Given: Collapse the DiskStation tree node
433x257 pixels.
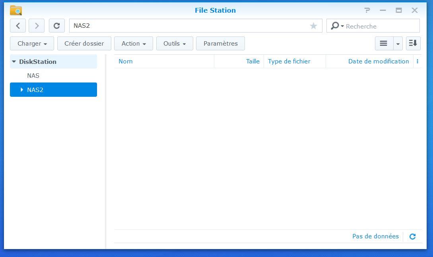Looking at the screenshot, I should pyautogui.click(x=14, y=62).
